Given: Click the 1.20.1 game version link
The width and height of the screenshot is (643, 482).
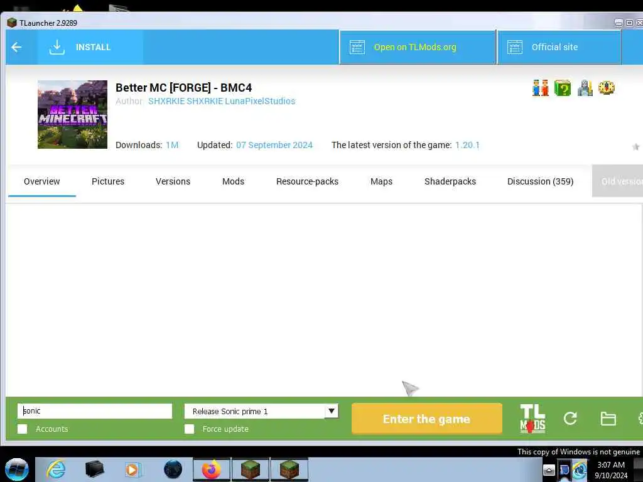Looking at the screenshot, I should (x=467, y=145).
